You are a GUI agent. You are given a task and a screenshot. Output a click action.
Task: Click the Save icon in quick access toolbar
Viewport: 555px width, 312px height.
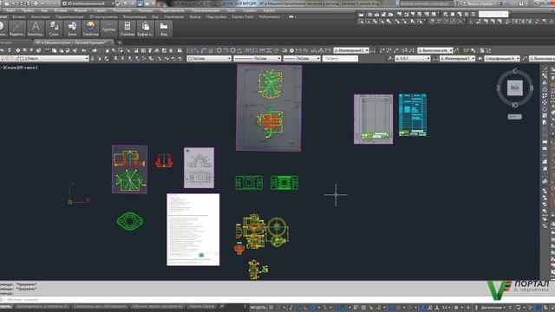click(21, 3)
